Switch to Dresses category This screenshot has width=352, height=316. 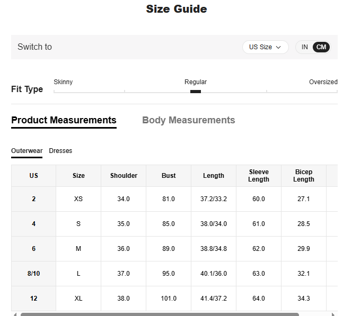click(x=60, y=151)
